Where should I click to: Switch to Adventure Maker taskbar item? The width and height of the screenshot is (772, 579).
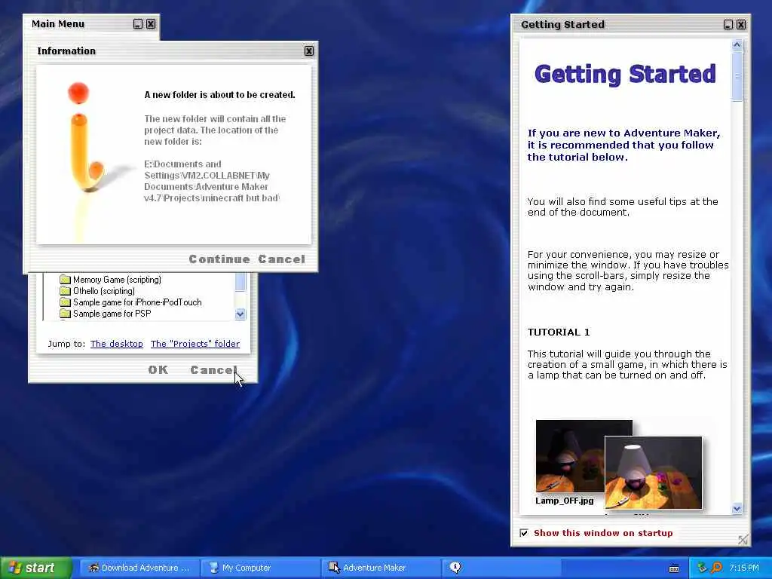[381, 568]
